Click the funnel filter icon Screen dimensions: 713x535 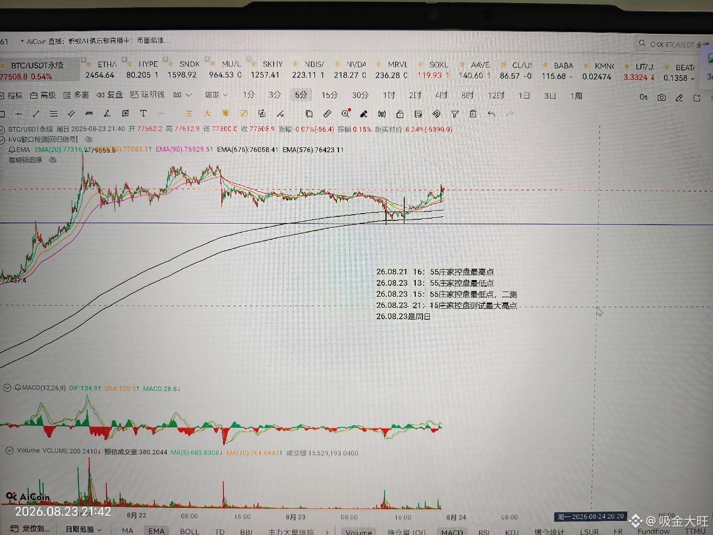pyautogui.click(x=454, y=114)
